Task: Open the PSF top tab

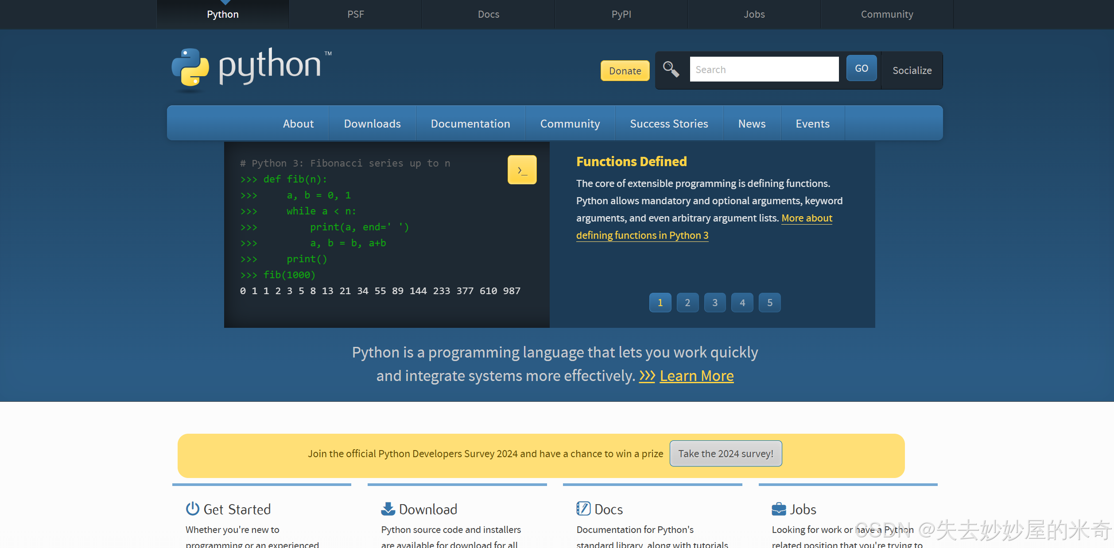Action: pos(355,14)
